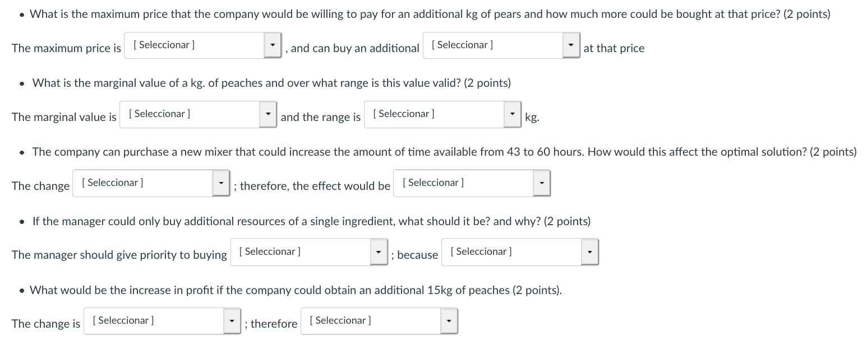Click the arrow before '; therefore, the effect'
The width and height of the screenshot is (867, 354).
221,183
